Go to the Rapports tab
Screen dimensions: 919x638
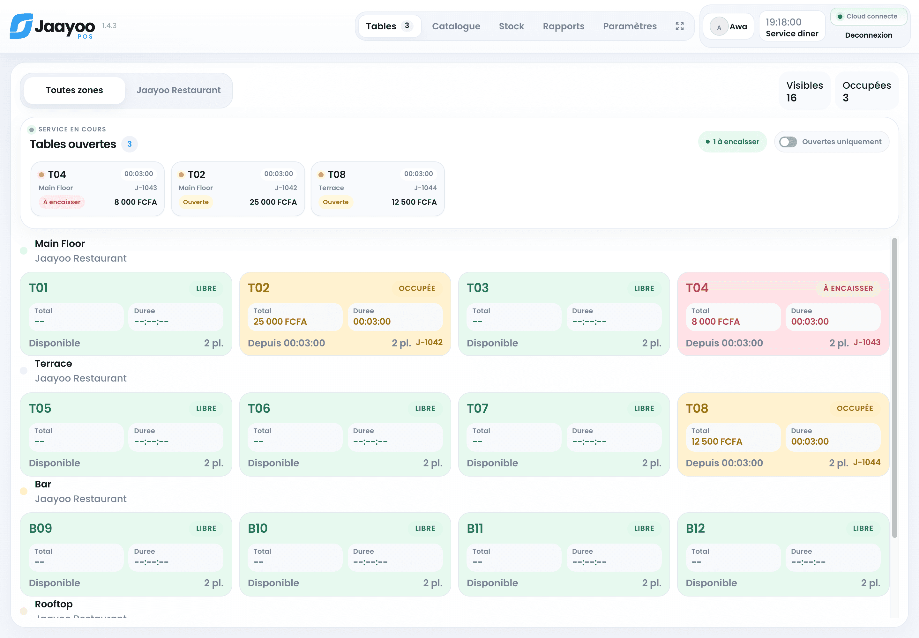(x=563, y=26)
